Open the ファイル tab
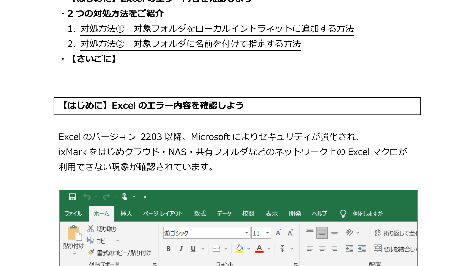This screenshot has height=266, width=474. [73, 214]
